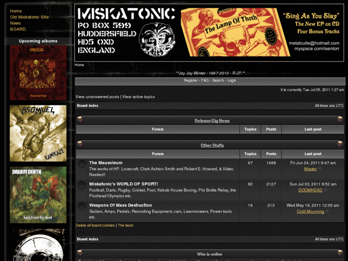Go to the BOARD sidebar link
The height and width of the screenshot is (261, 348).
pos(18,29)
